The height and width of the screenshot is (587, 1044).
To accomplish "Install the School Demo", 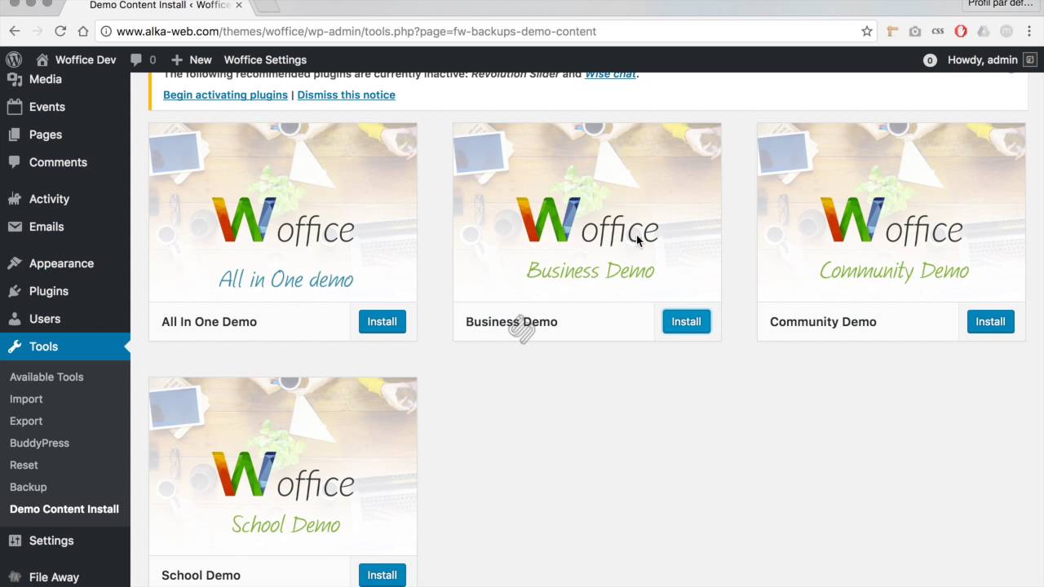I will click(382, 575).
